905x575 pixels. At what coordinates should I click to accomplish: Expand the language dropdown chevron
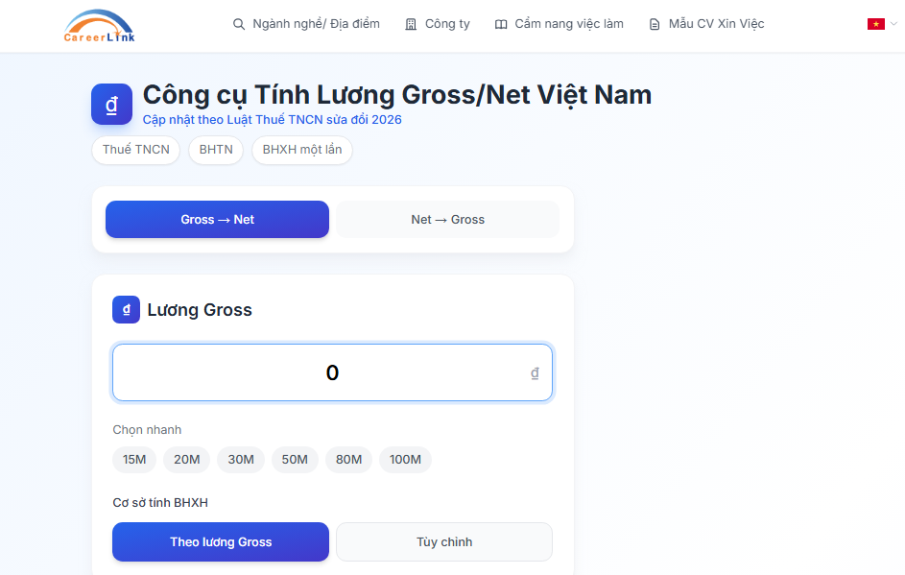[x=894, y=24]
